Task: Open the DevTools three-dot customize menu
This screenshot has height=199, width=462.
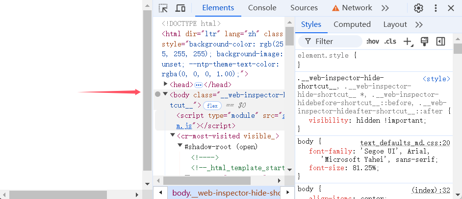Action: [436, 8]
